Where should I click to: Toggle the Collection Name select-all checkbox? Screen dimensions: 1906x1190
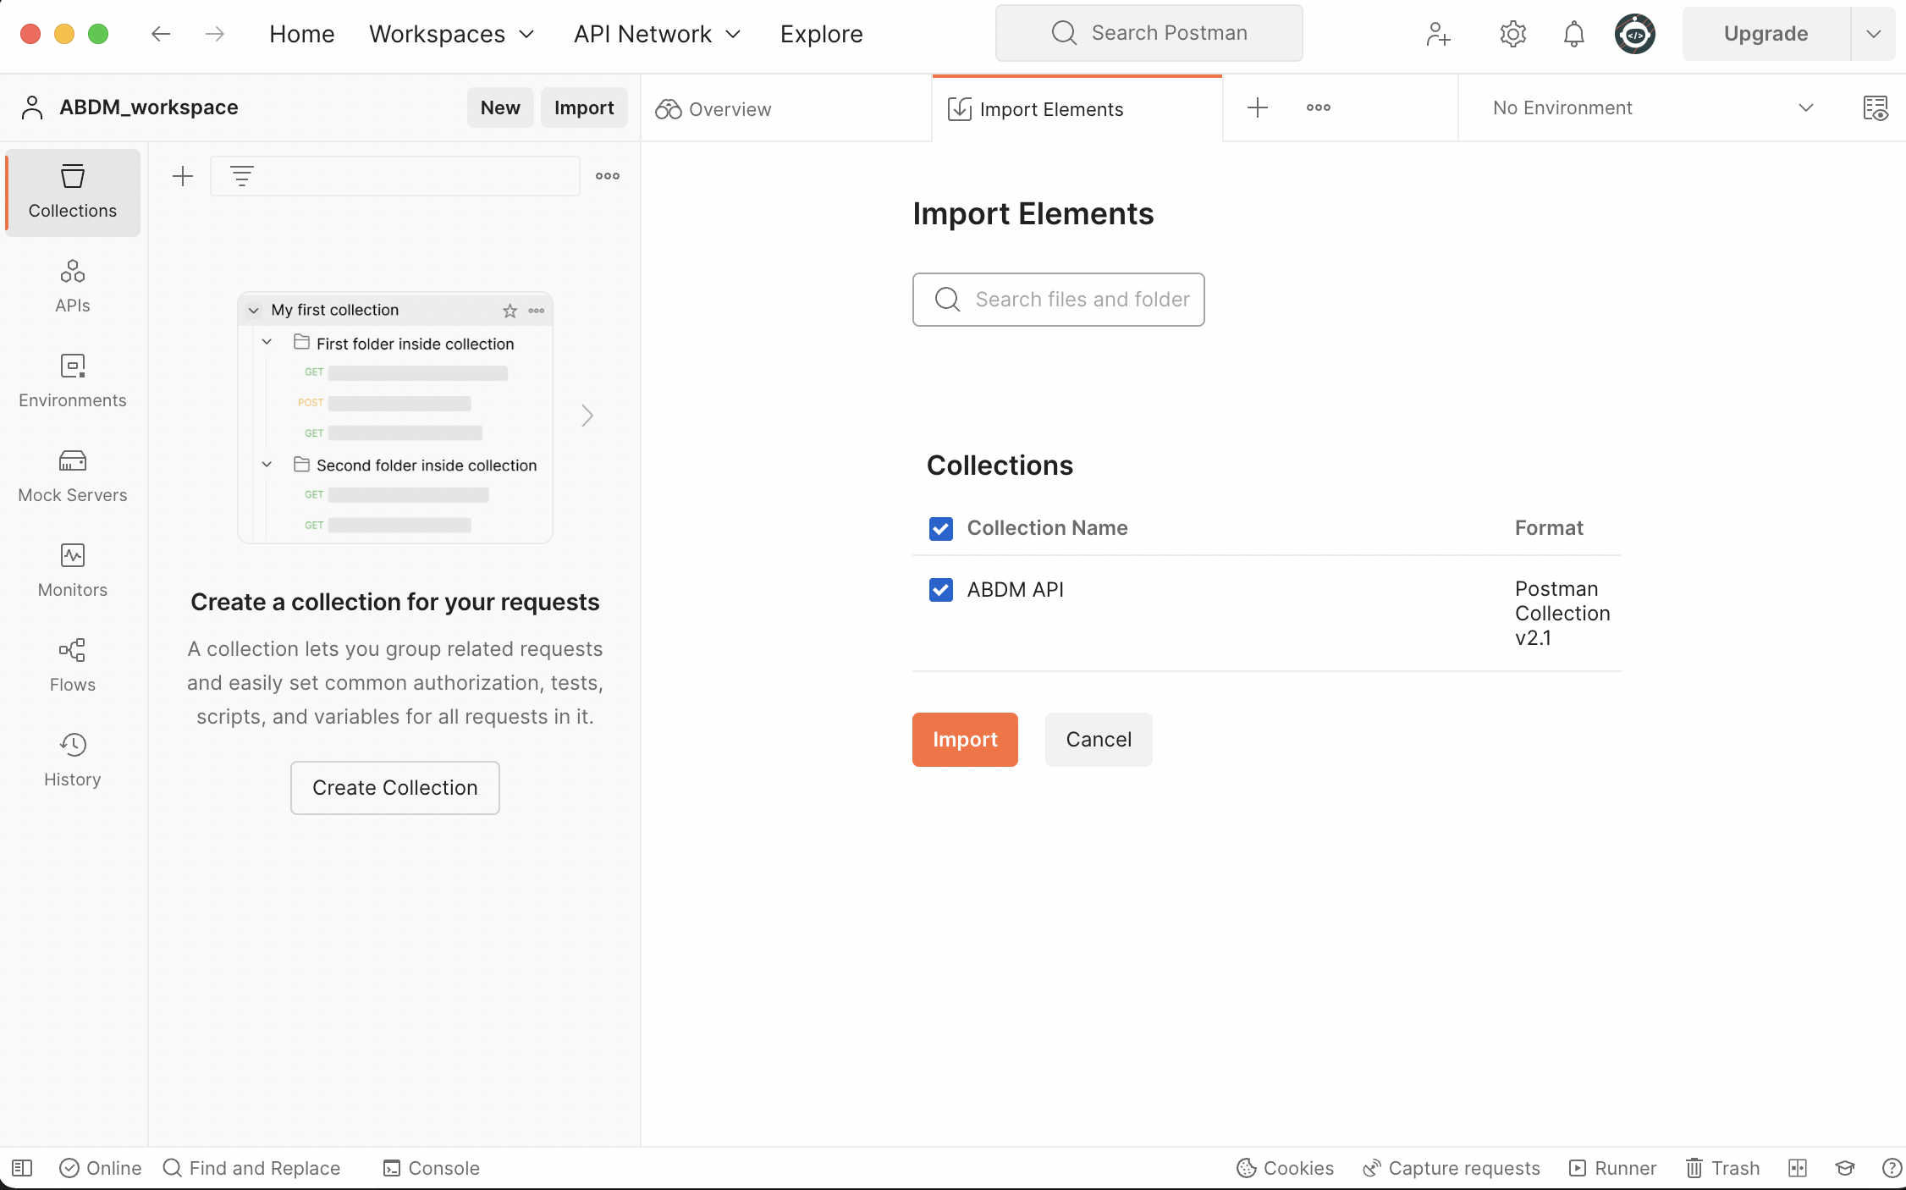940,528
